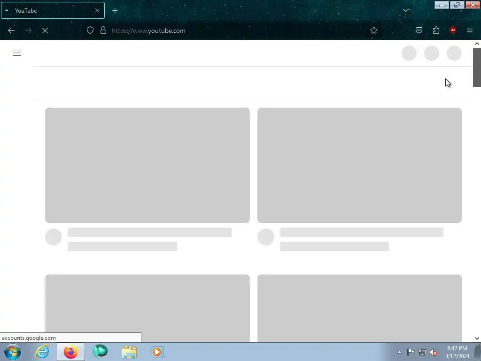Screen dimensions: 481x361
Task: Open the Firefox application menu
Action: tap(470, 30)
